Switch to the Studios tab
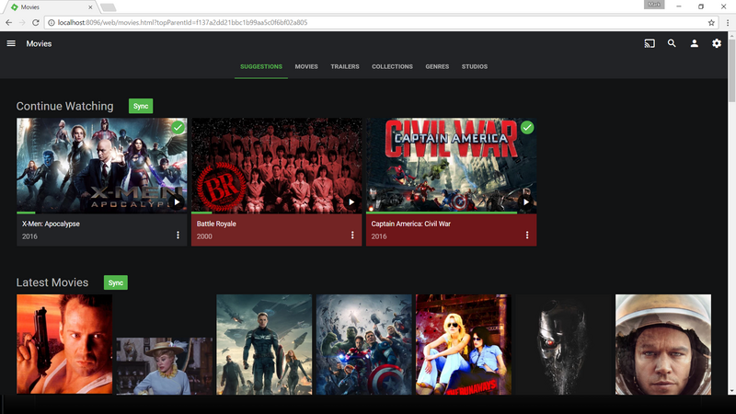Image resolution: width=736 pixels, height=414 pixels. coord(474,66)
